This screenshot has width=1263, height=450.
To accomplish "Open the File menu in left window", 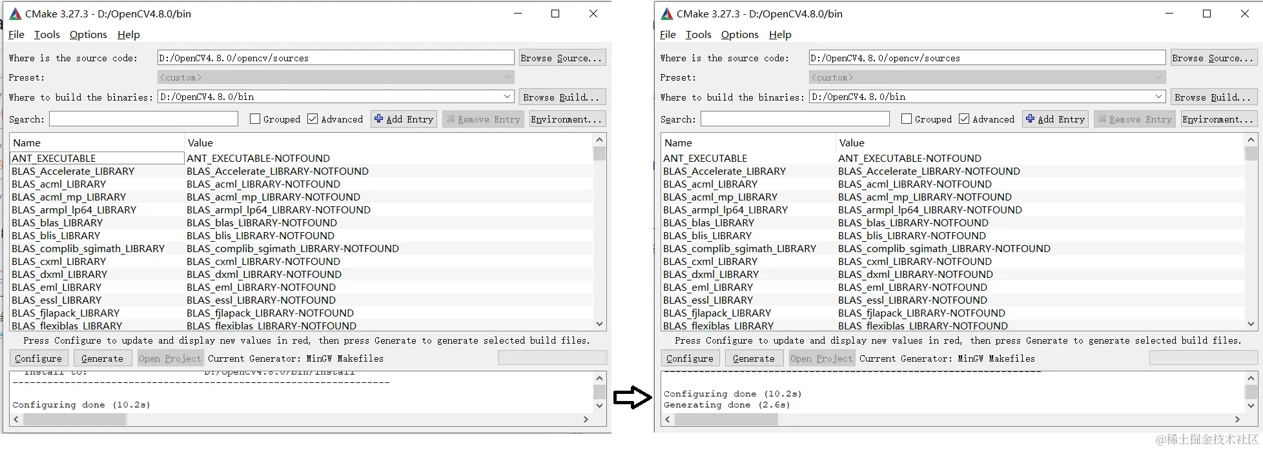I will pos(16,35).
